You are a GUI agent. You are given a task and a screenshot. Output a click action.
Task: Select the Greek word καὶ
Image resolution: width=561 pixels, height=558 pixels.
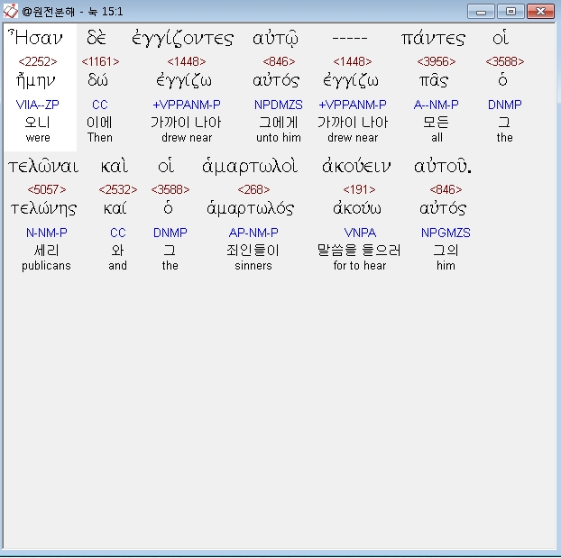[115, 167]
